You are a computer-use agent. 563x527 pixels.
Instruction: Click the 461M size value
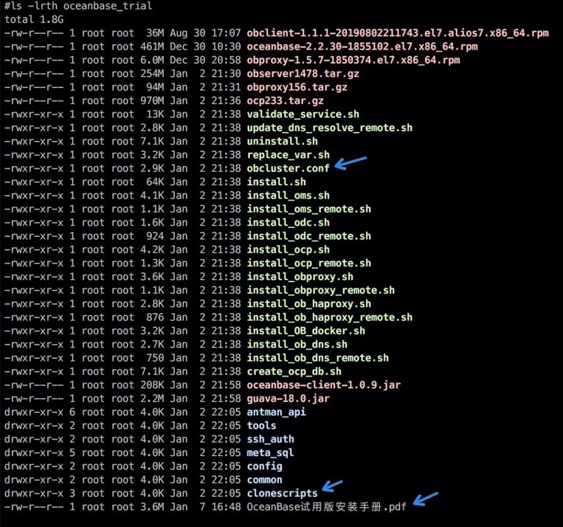pyautogui.click(x=152, y=47)
